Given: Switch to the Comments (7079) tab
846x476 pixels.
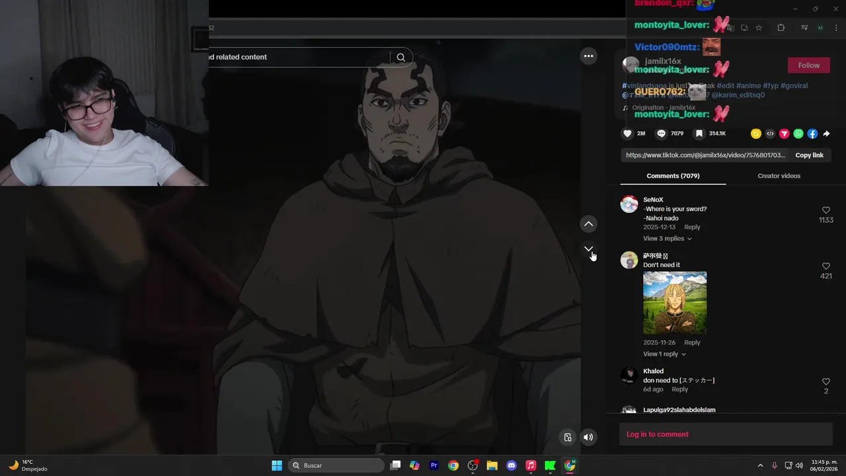Looking at the screenshot, I should coord(673,176).
